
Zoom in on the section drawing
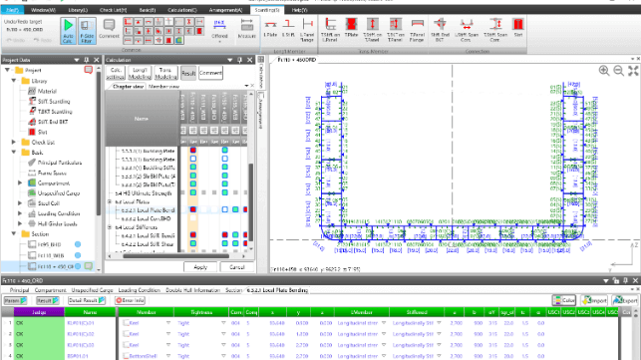[604, 71]
